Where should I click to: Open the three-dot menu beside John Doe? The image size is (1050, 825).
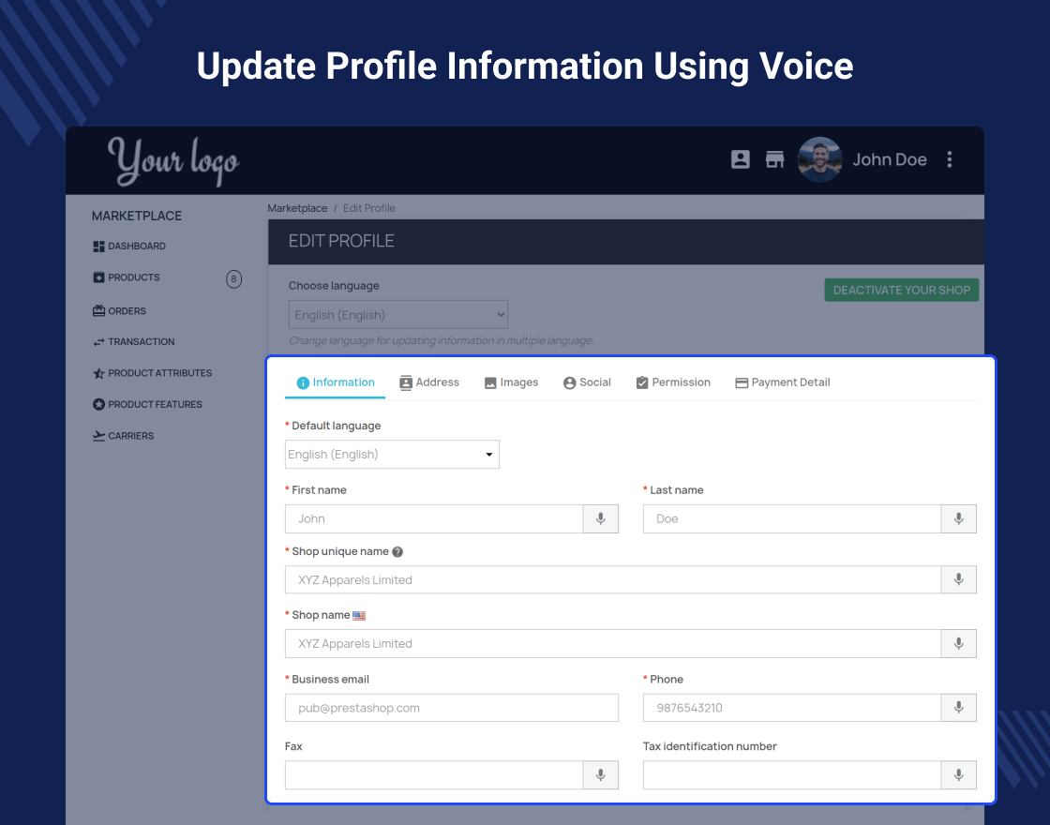949,159
